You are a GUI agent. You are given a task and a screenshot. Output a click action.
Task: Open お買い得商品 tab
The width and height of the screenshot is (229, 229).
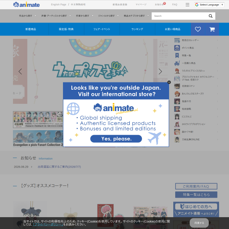tap(173, 29)
